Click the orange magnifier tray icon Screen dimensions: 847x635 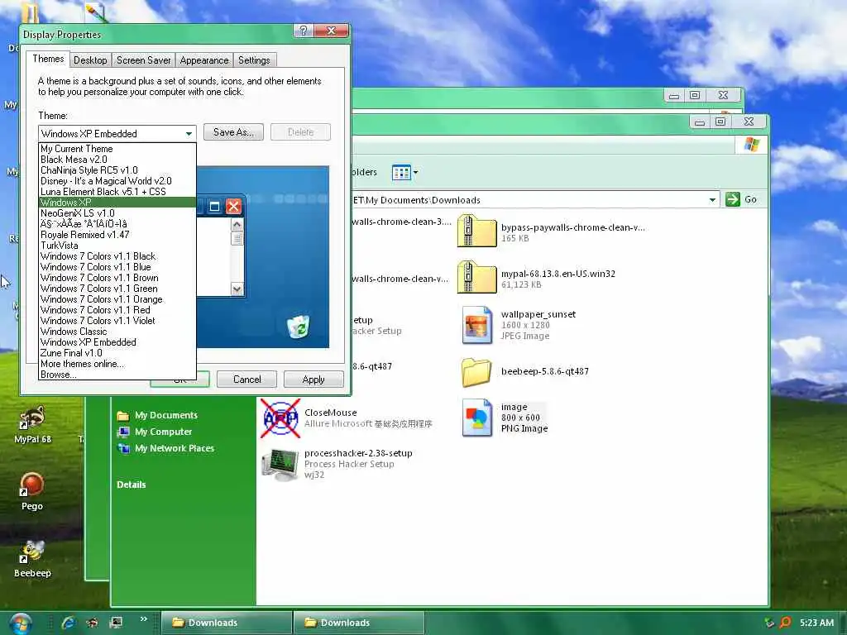785,623
